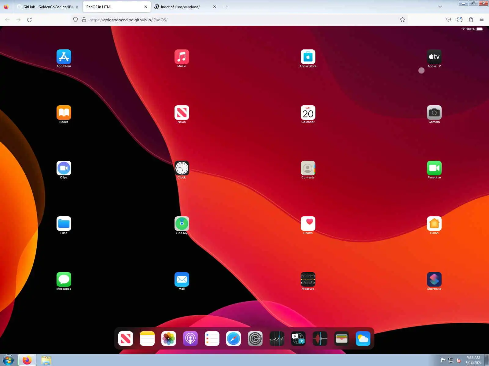
Task: Open Stocks from the dock
Action: pyautogui.click(x=277, y=339)
